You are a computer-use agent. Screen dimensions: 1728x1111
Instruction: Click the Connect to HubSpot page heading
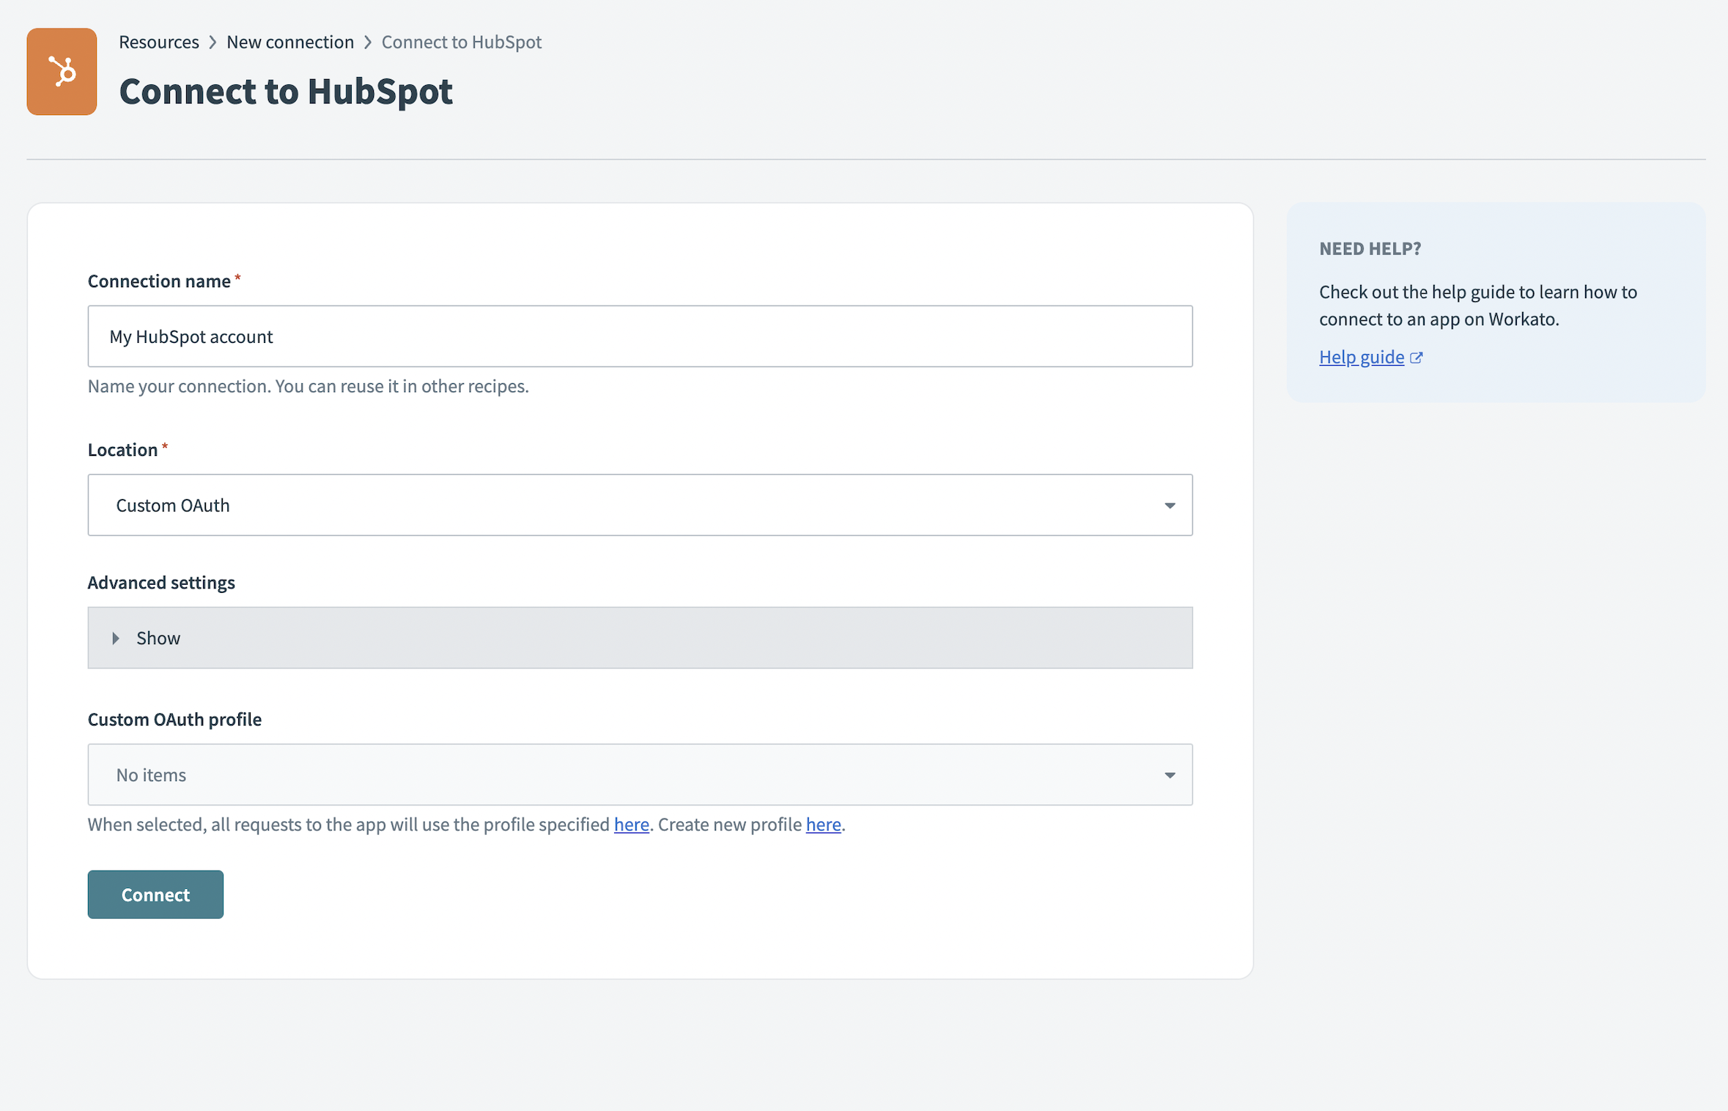286,92
